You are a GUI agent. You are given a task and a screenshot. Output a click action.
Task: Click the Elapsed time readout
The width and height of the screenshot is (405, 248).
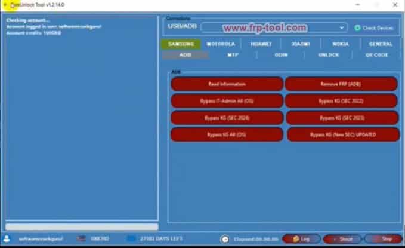click(256, 239)
